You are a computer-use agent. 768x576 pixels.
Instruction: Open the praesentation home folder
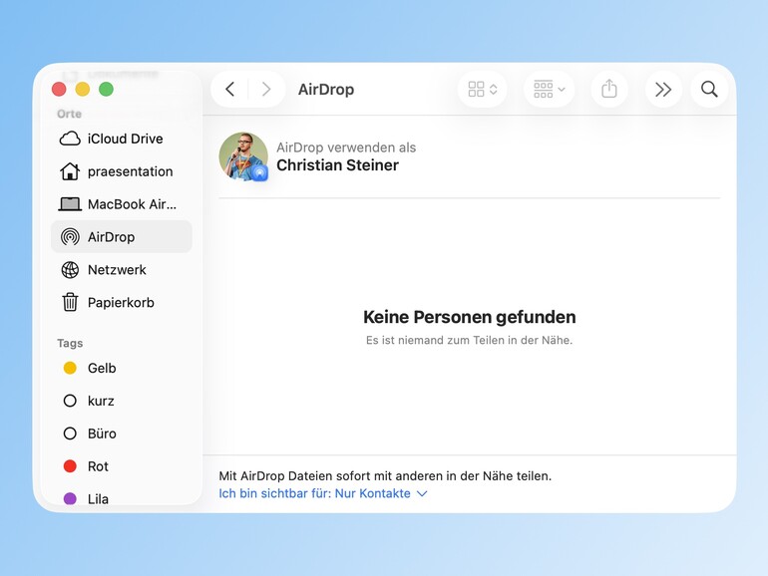[x=122, y=171]
